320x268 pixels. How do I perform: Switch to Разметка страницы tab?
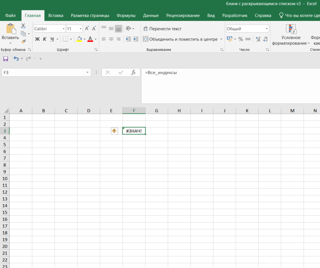(90, 15)
